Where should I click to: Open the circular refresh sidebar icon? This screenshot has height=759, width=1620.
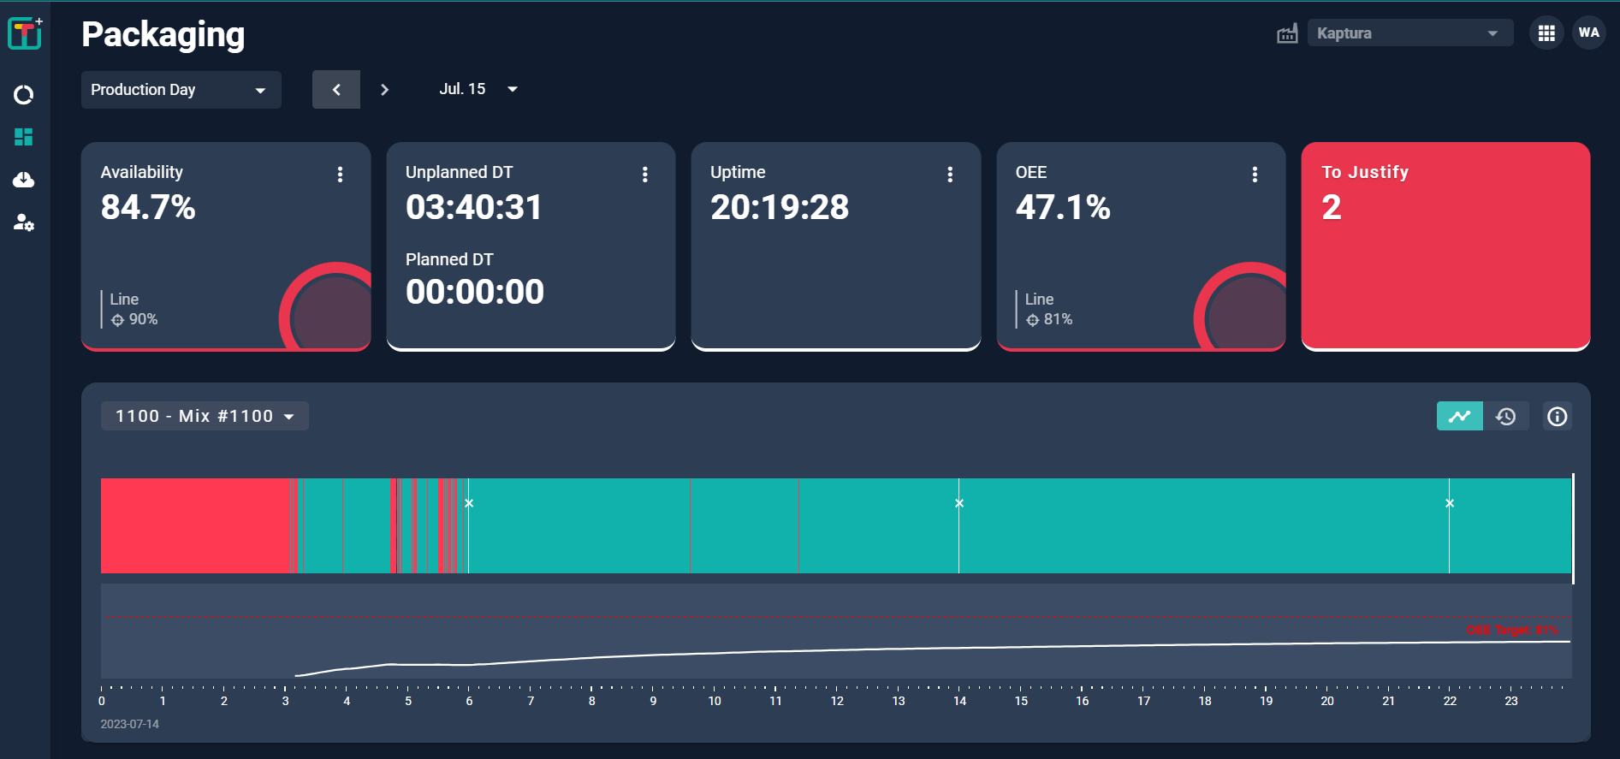24,94
